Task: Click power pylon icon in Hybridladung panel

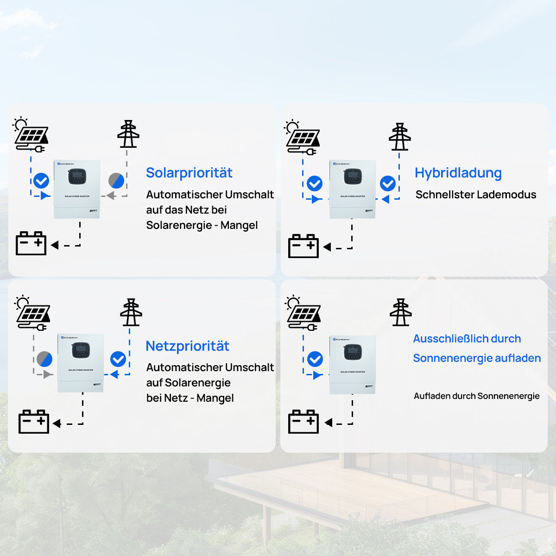Action: click(x=399, y=137)
